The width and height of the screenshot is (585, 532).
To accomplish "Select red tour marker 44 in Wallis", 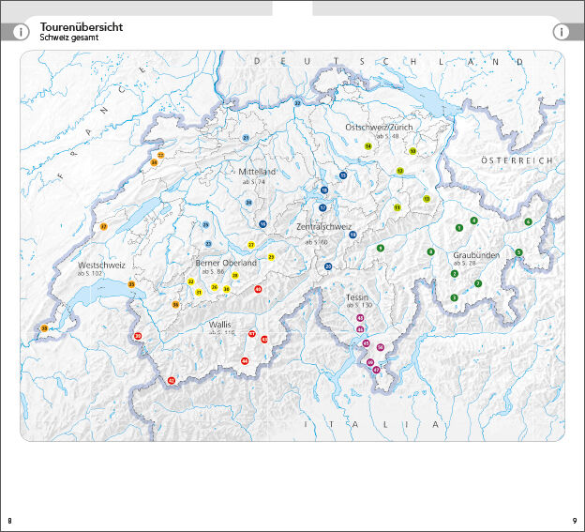I will [245, 360].
